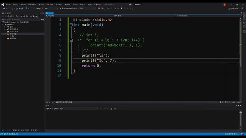Click the Collapse All icon in Solution Explorer toolbar
This screenshot has width=246, height=138.
(x=24, y=16)
